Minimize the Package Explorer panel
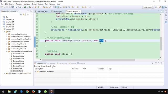The image size is (168, 94). coord(28,11)
